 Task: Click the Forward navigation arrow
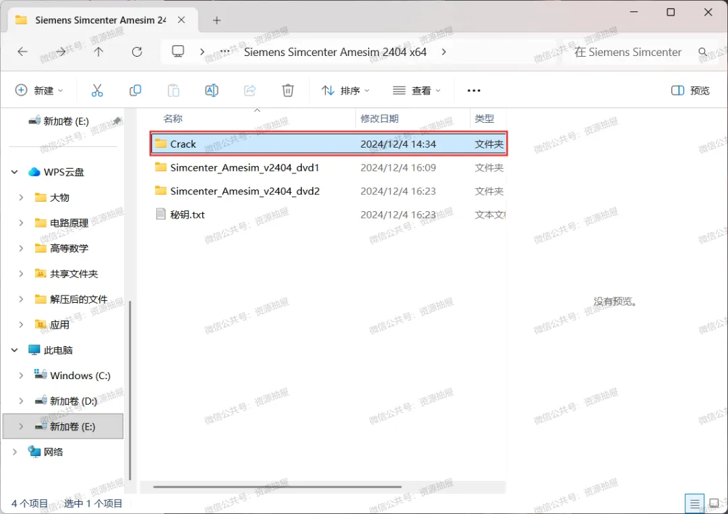tap(61, 51)
